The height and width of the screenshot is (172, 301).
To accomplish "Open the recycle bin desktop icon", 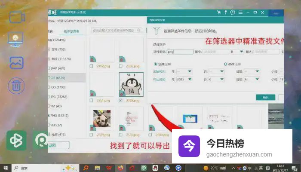I will point(16,85).
